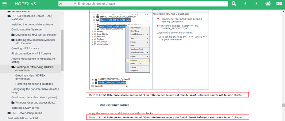Image resolution: width=285 pixels, height=121 pixels.
Task: Click main content scrollbar thumb
Action: [283, 105]
